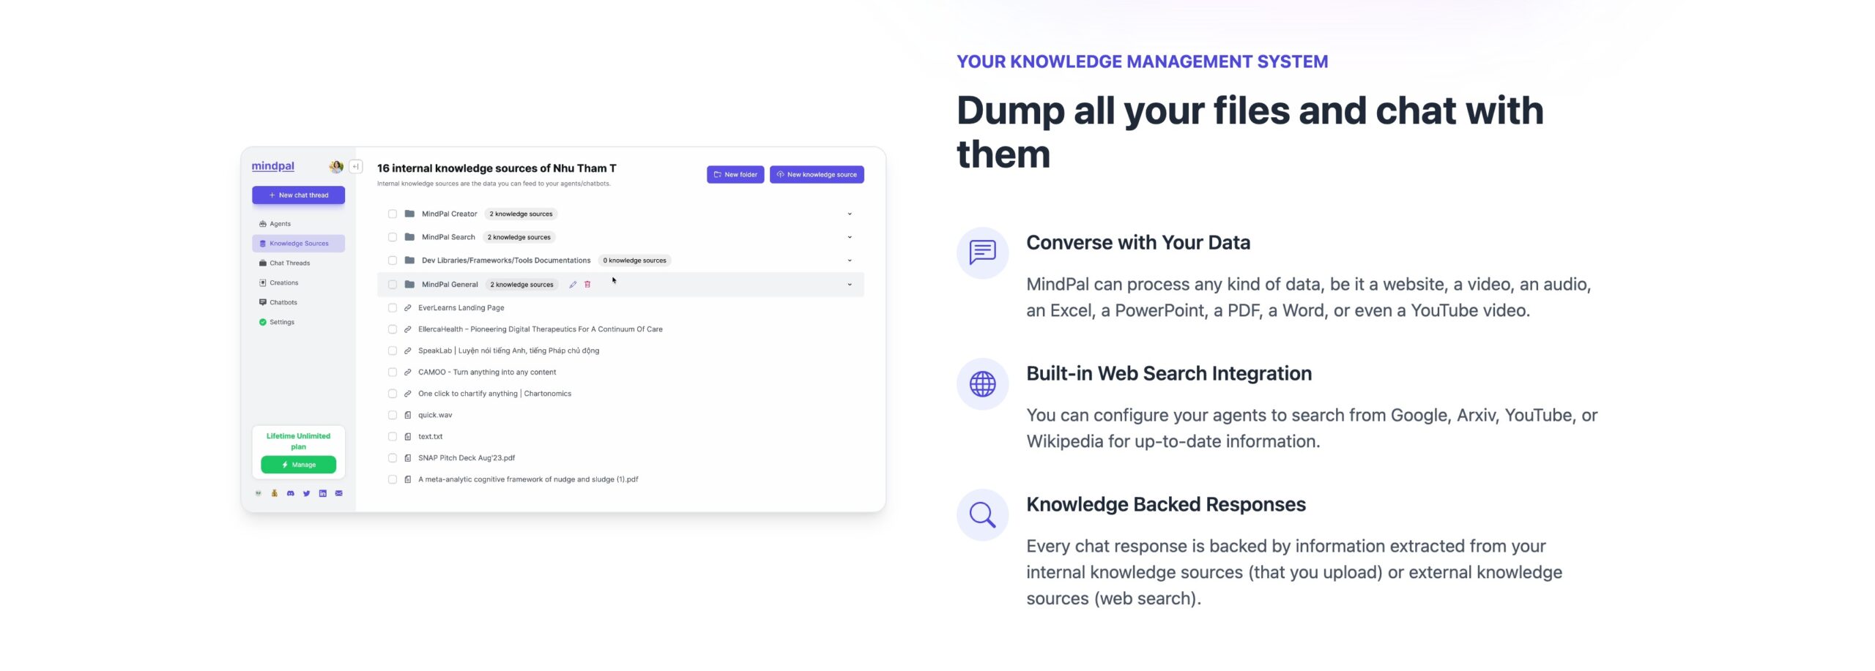Edit MindPal General with the pencil icon
The height and width of the screenshot is (671, 1875).
pos(573,285)
